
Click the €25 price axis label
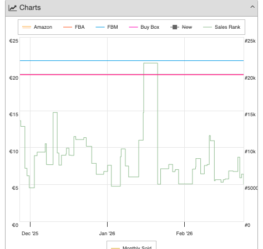click(x=14, y=41)
